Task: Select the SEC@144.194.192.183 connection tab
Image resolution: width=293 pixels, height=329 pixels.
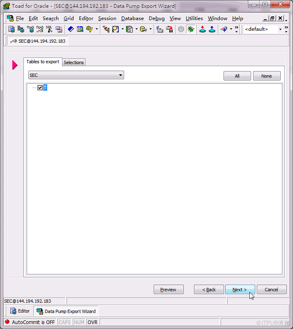Action: [38, 41]
